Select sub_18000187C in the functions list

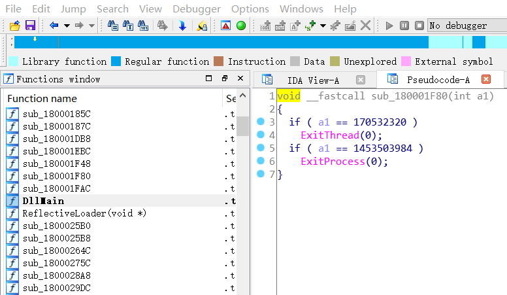[x=57, y=126]
